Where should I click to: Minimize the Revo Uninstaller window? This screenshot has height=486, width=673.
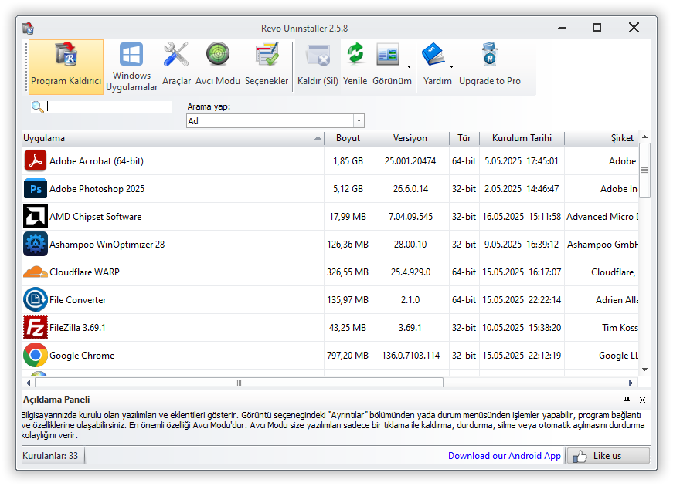[x=563, y=28]
